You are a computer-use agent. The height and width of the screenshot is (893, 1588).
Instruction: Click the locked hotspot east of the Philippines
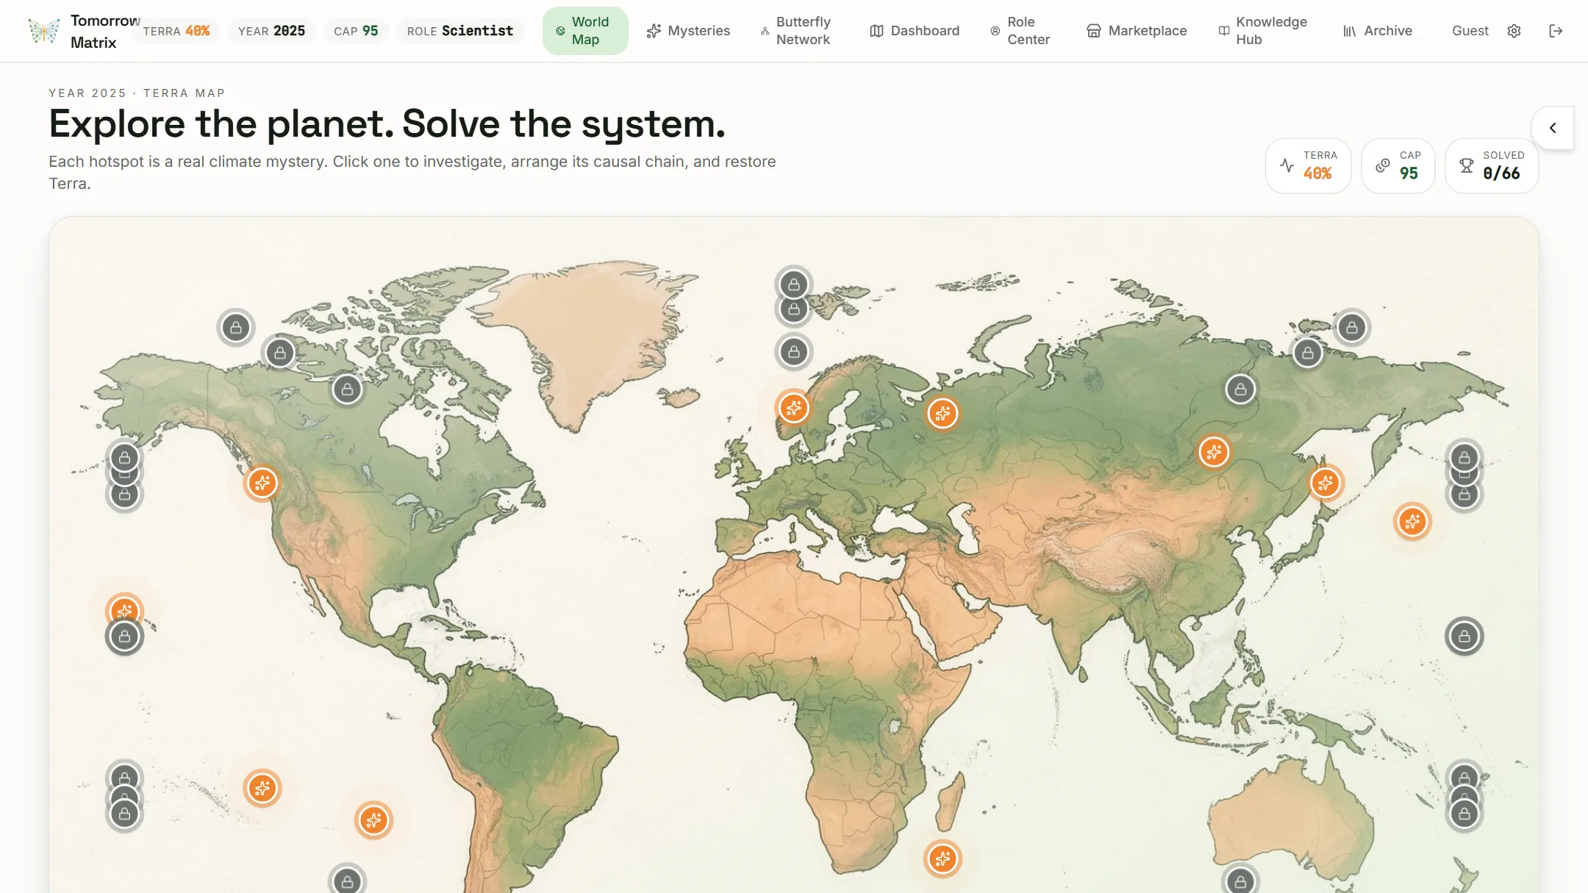pos(1464,636)
